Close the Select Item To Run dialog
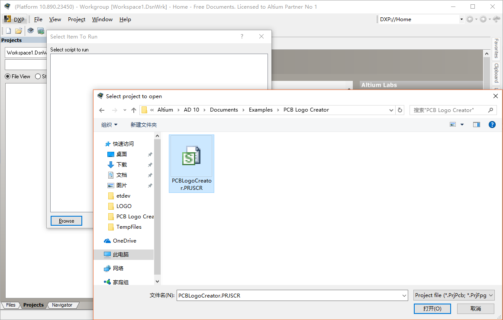The width and height of the screenshot is (503, 320). pos(261,36)
